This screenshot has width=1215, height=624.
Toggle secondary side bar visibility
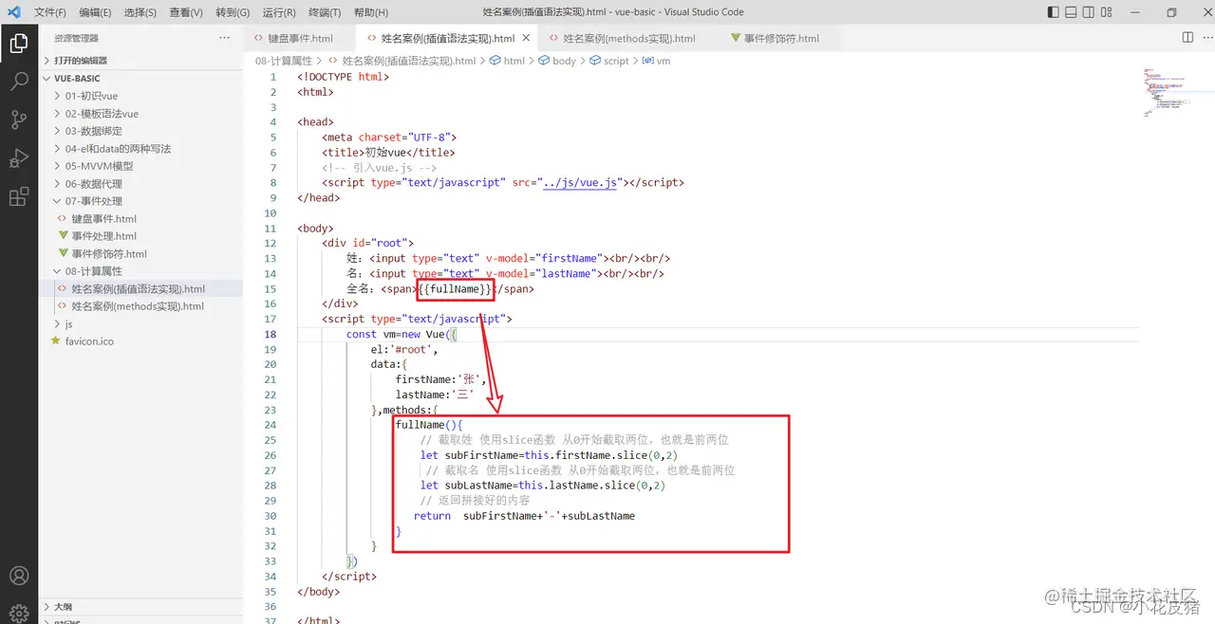(x=1091, y=12)
